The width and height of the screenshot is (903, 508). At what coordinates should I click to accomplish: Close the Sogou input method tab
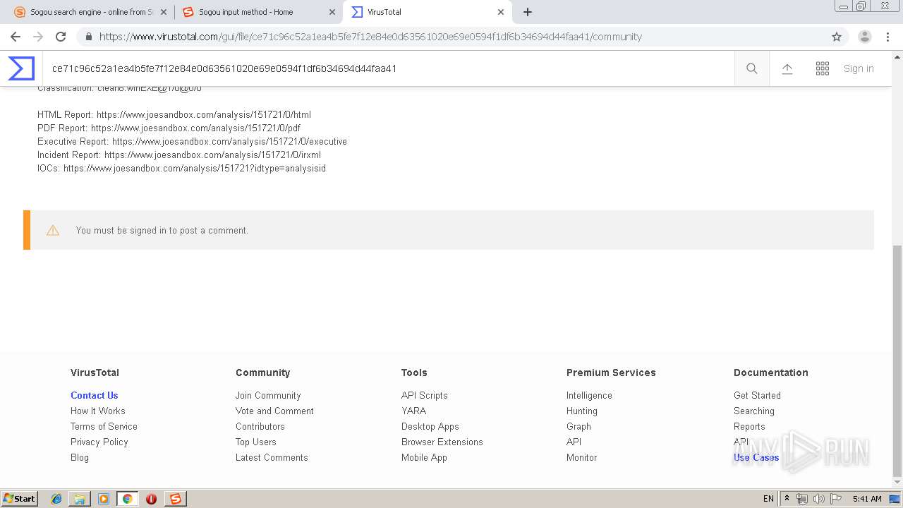(332, 12)
